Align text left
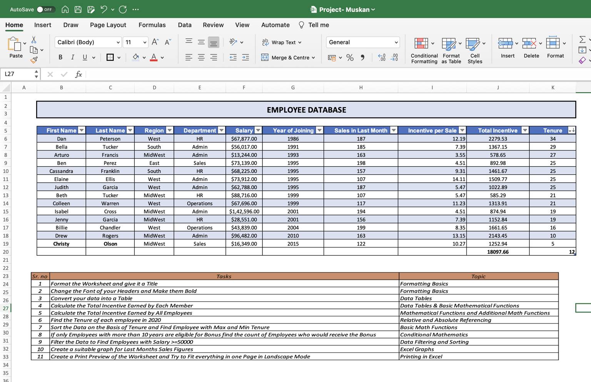 click(189, 57)
